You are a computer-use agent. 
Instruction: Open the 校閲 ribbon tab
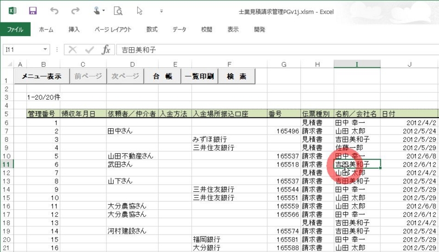coord(207,30)
